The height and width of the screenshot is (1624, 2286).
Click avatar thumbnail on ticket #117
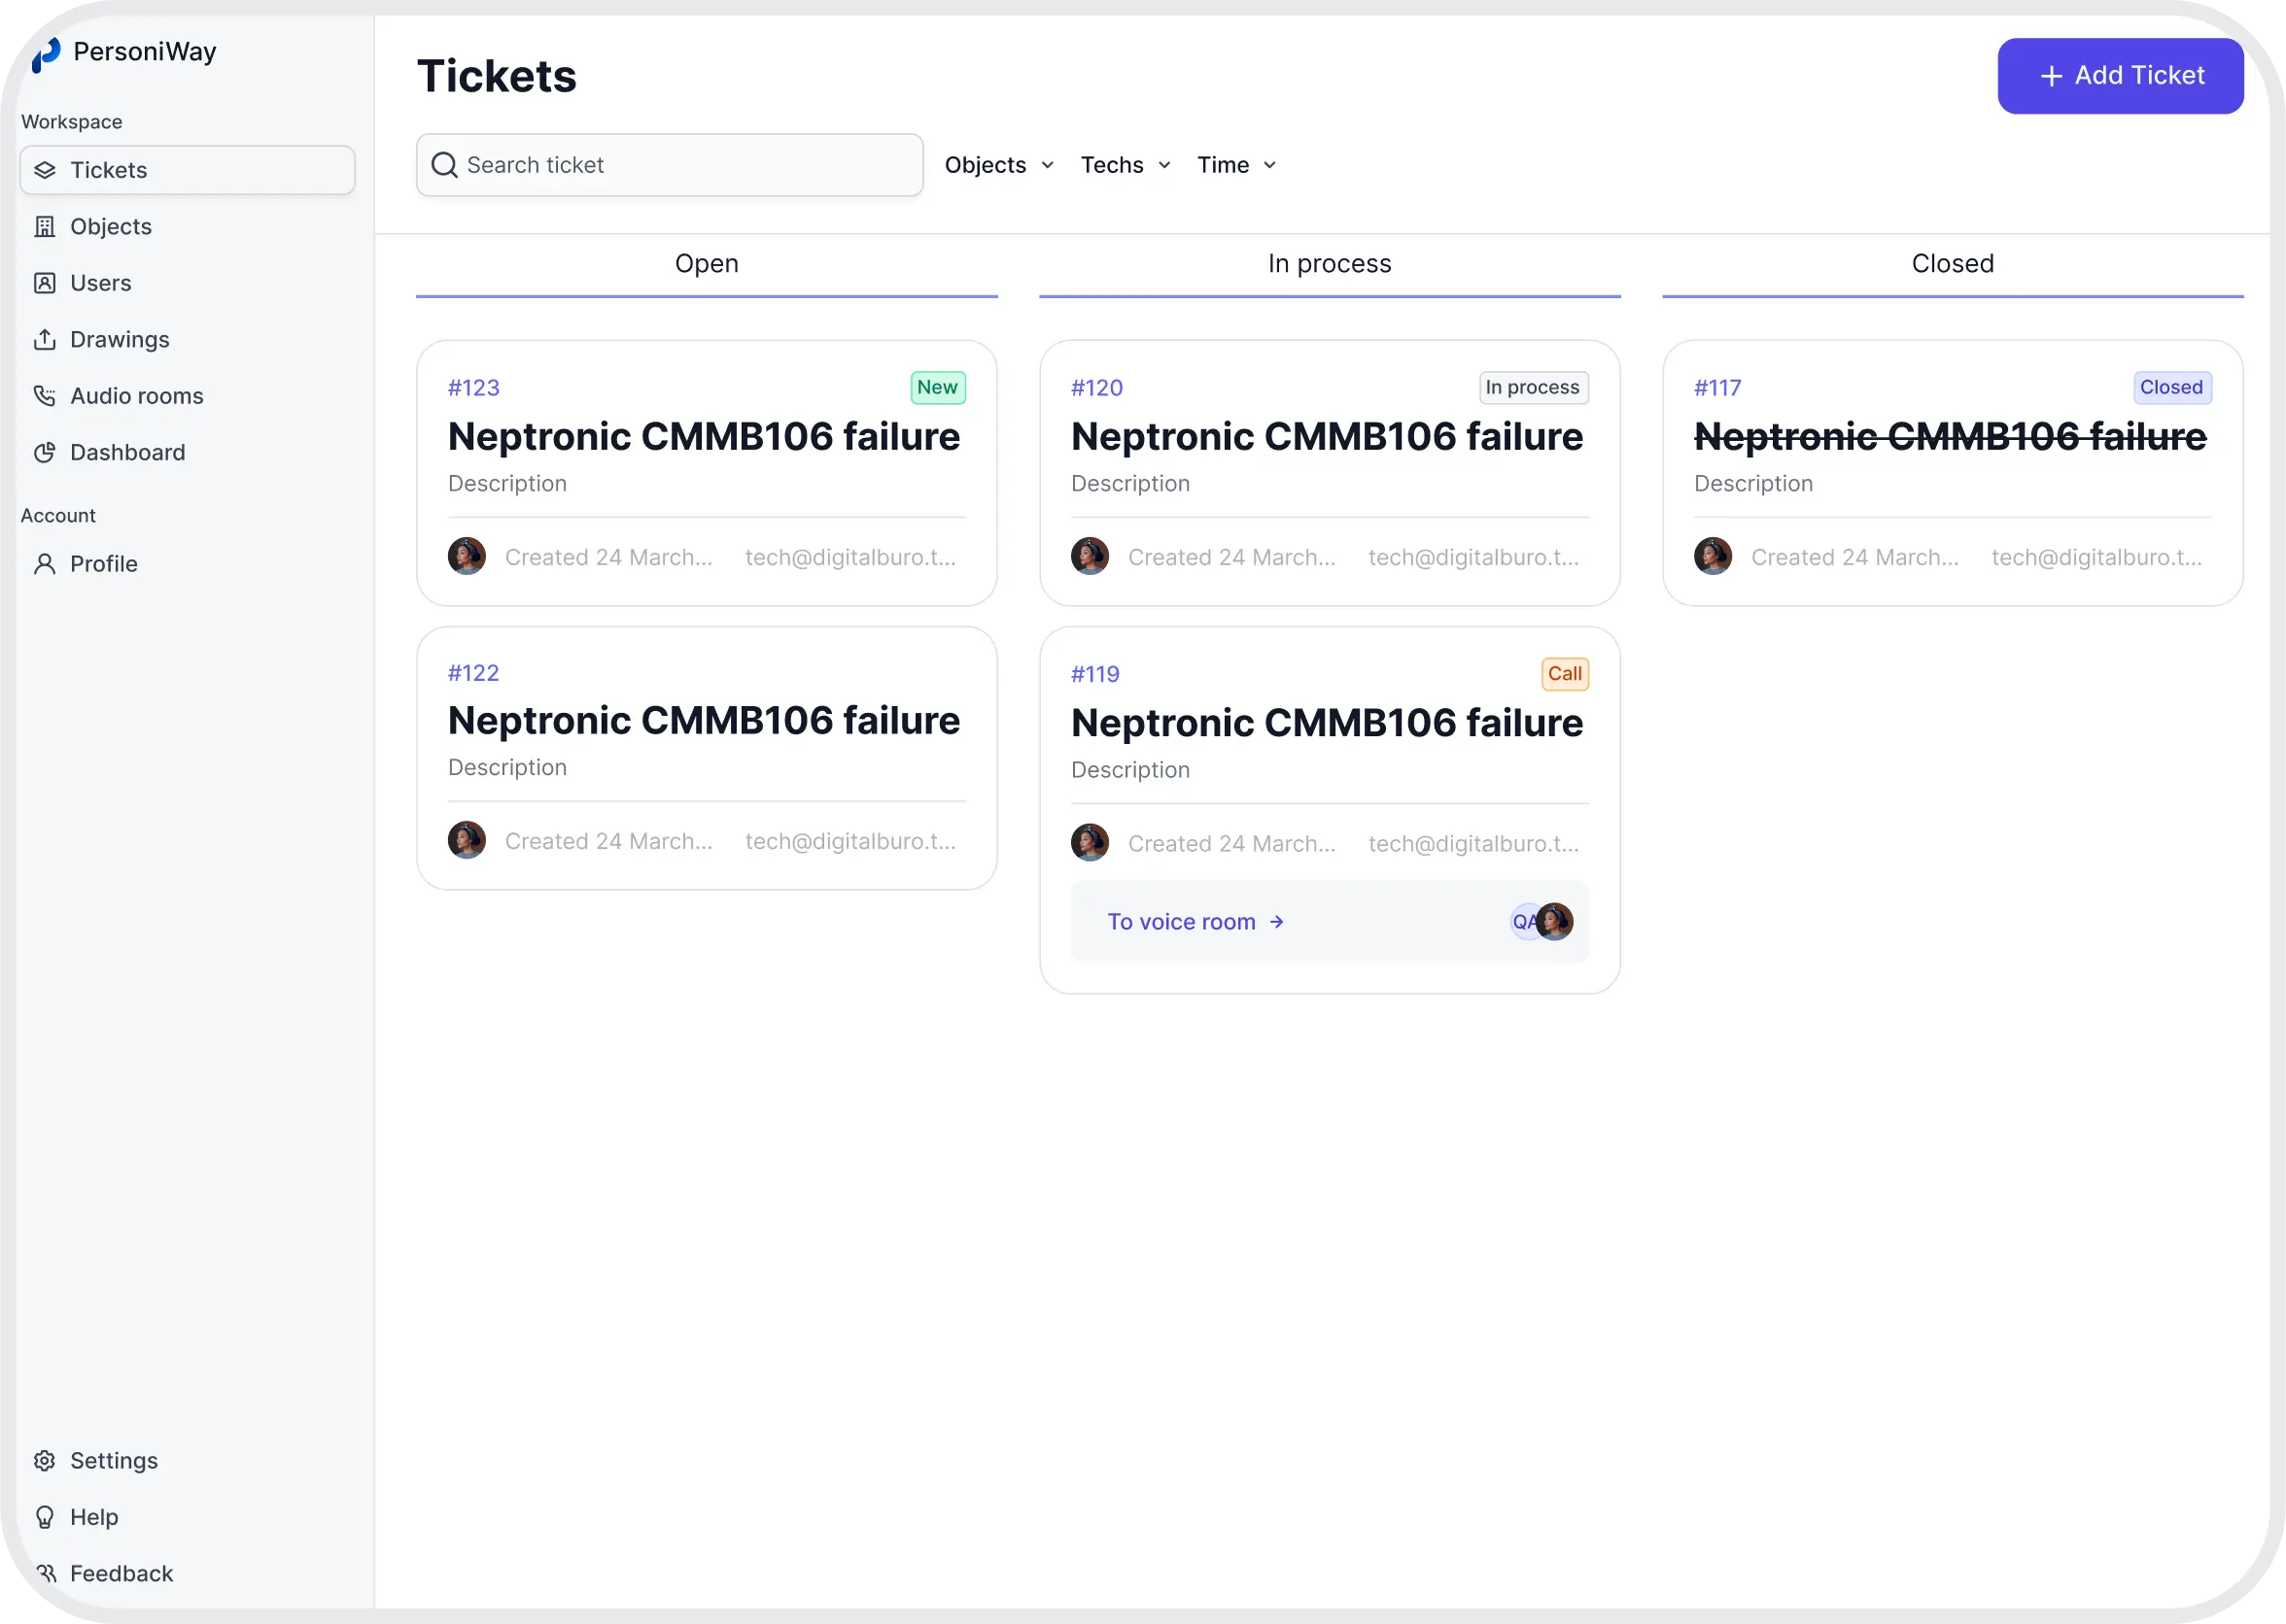(1713, 557)
